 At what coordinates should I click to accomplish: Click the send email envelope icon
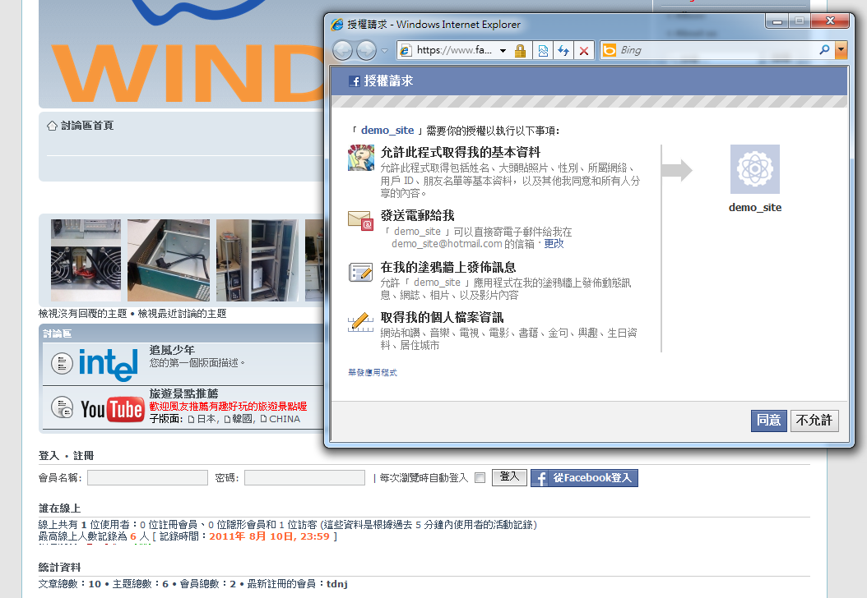tap(360, 220)
